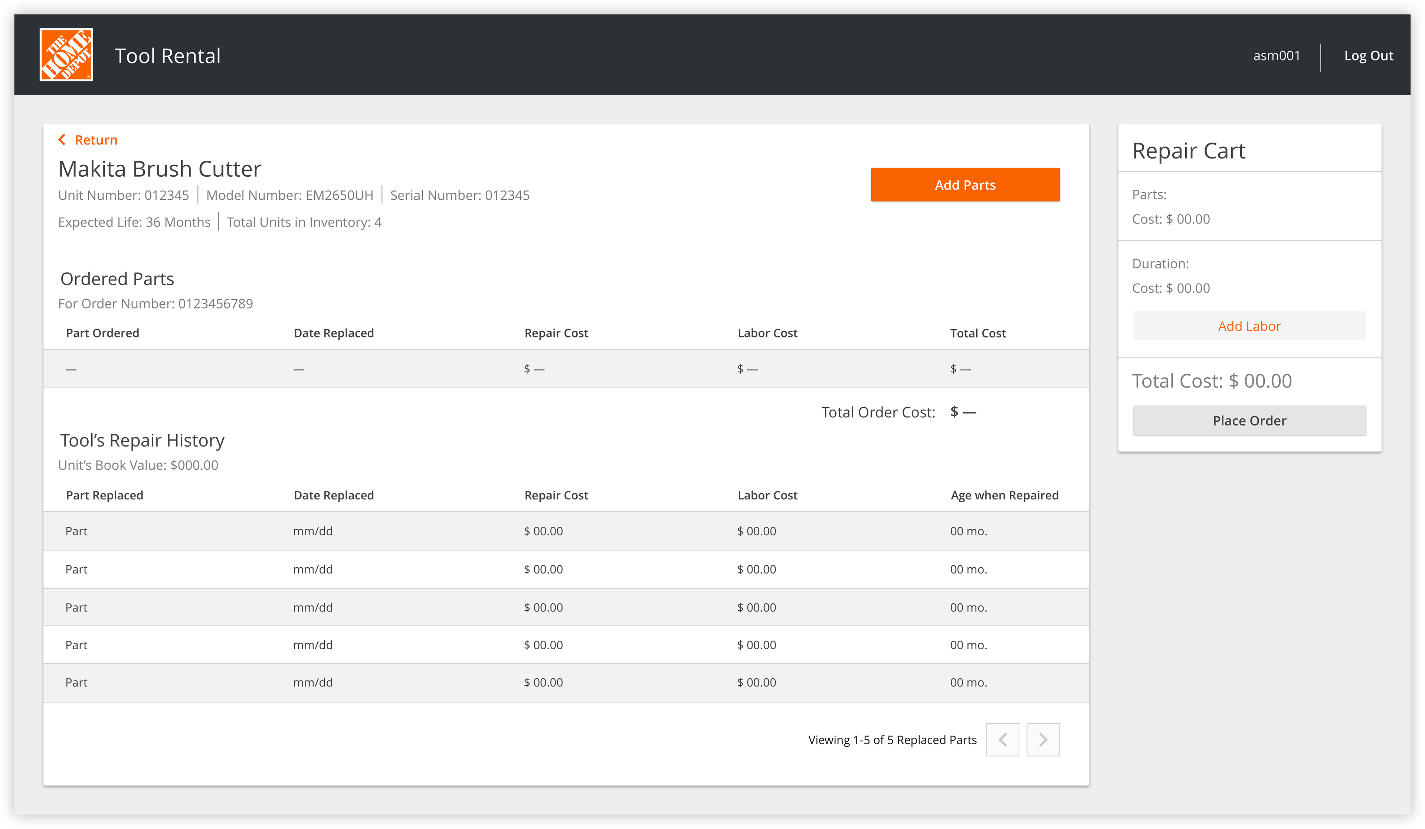
Task: Click the Part Ordered column header
Action: pos(102,333)
